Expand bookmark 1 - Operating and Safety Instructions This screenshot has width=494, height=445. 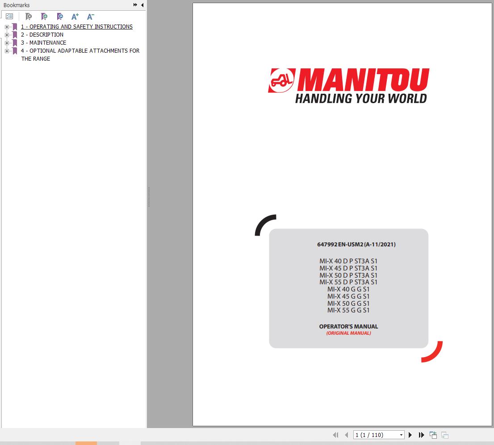tap(7, 27)
